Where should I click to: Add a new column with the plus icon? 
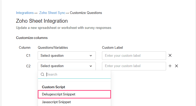(170, 66)
